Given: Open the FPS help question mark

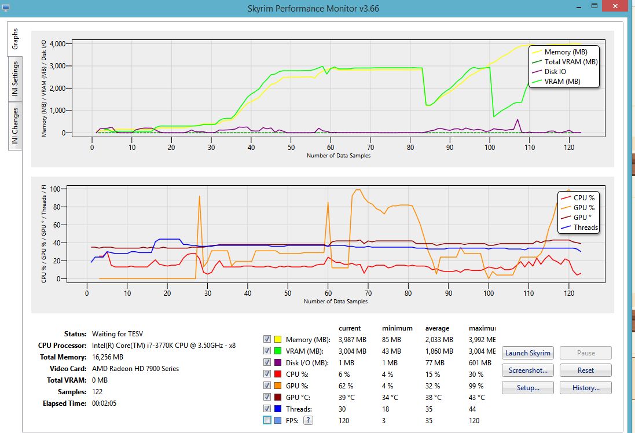Looking at the screenshot, I should click(x=309, y=420).
